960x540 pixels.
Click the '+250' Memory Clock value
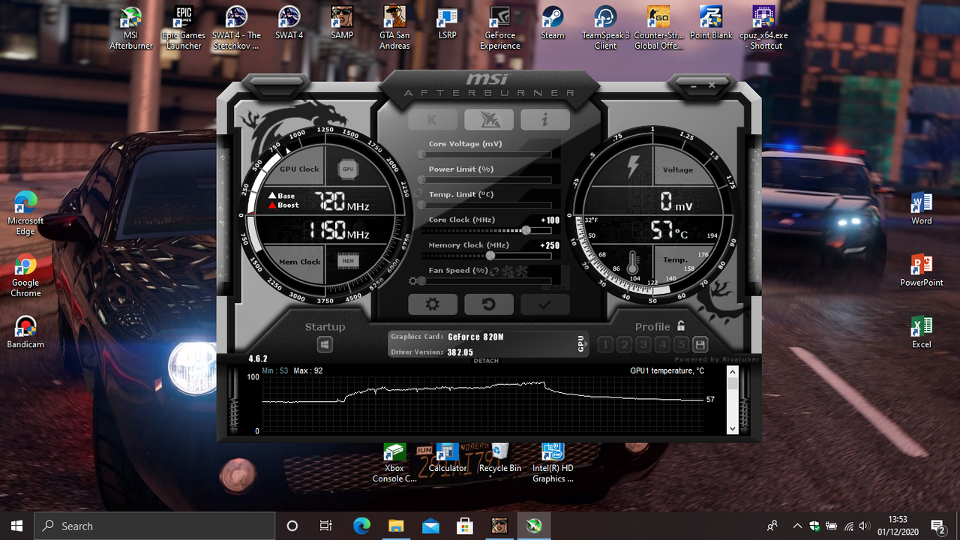click(x=550, y=245)
